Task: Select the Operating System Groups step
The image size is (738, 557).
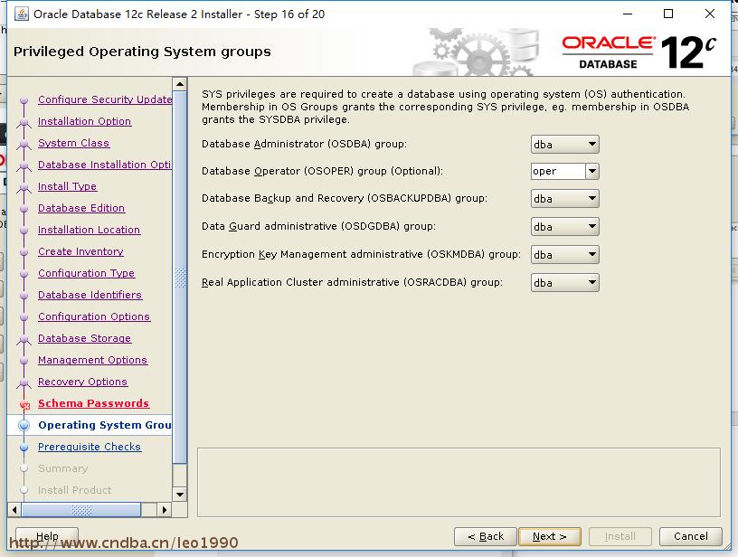Action: pos(105,425)
